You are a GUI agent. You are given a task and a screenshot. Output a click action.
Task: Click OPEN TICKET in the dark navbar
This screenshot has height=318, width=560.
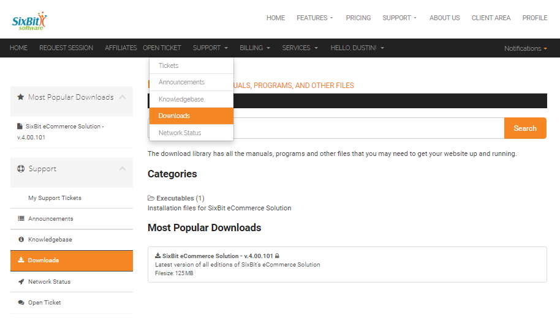pyautogui.click(x=162, y=48)
